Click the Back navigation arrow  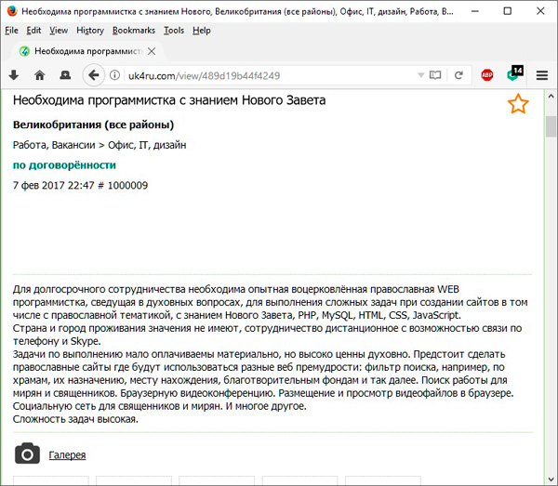pos(93,75)
